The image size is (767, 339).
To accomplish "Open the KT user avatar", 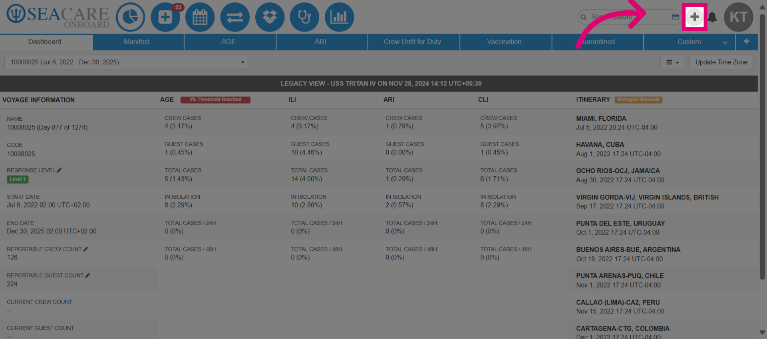I will [x=739, y=17].
